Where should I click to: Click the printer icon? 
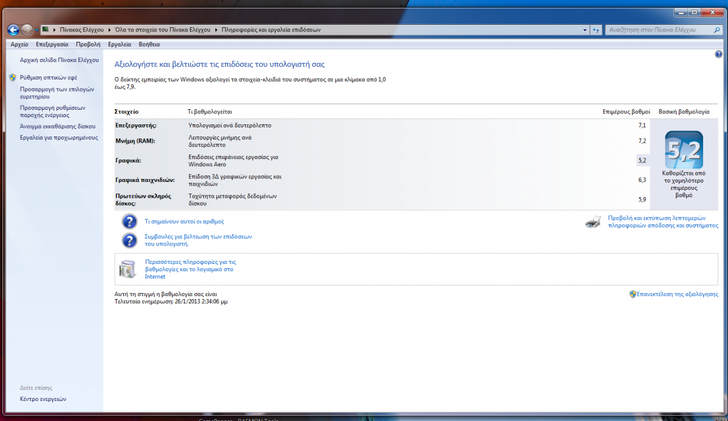tap(593, 222)
